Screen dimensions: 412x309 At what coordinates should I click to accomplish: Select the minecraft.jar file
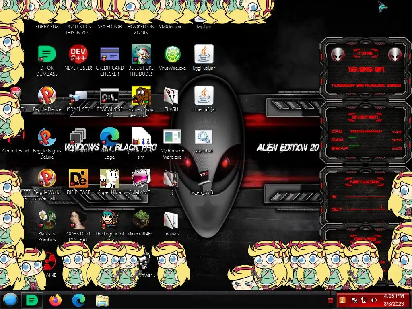pyautogui.click(x=204, y=95)
